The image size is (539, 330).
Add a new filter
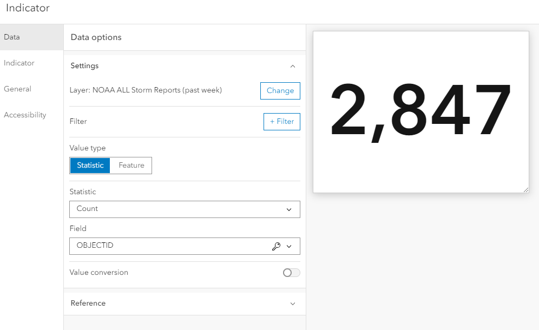pyautogui.click(x=281, y=121)
